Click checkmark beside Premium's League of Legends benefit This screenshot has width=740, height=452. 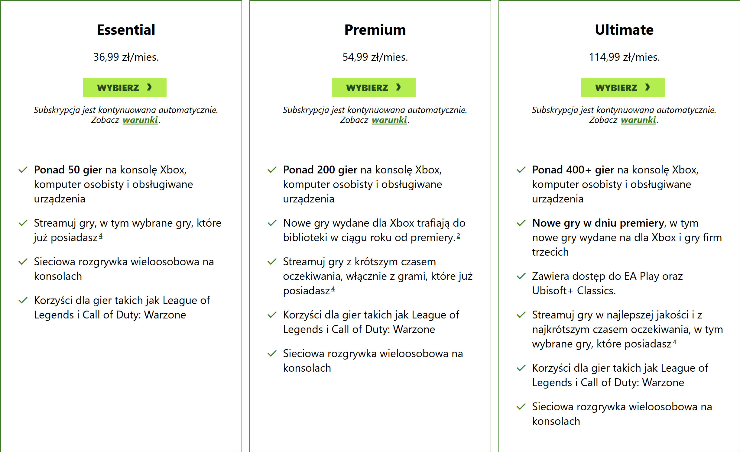tap(272, 315)
